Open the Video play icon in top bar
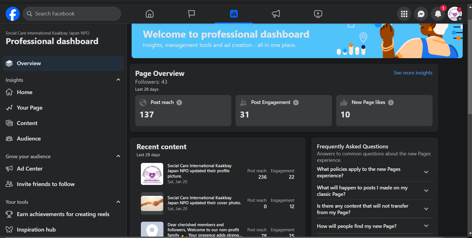Viewport: 472px width, 238px height. pos(318,14)
